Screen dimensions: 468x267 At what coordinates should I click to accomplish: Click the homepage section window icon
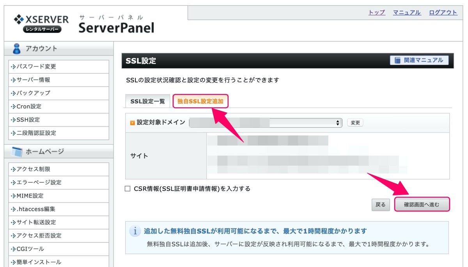click(17, 152)
